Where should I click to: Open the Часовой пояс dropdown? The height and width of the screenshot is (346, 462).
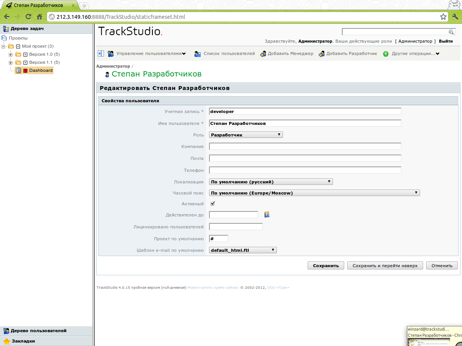click(x=315, y=193)
